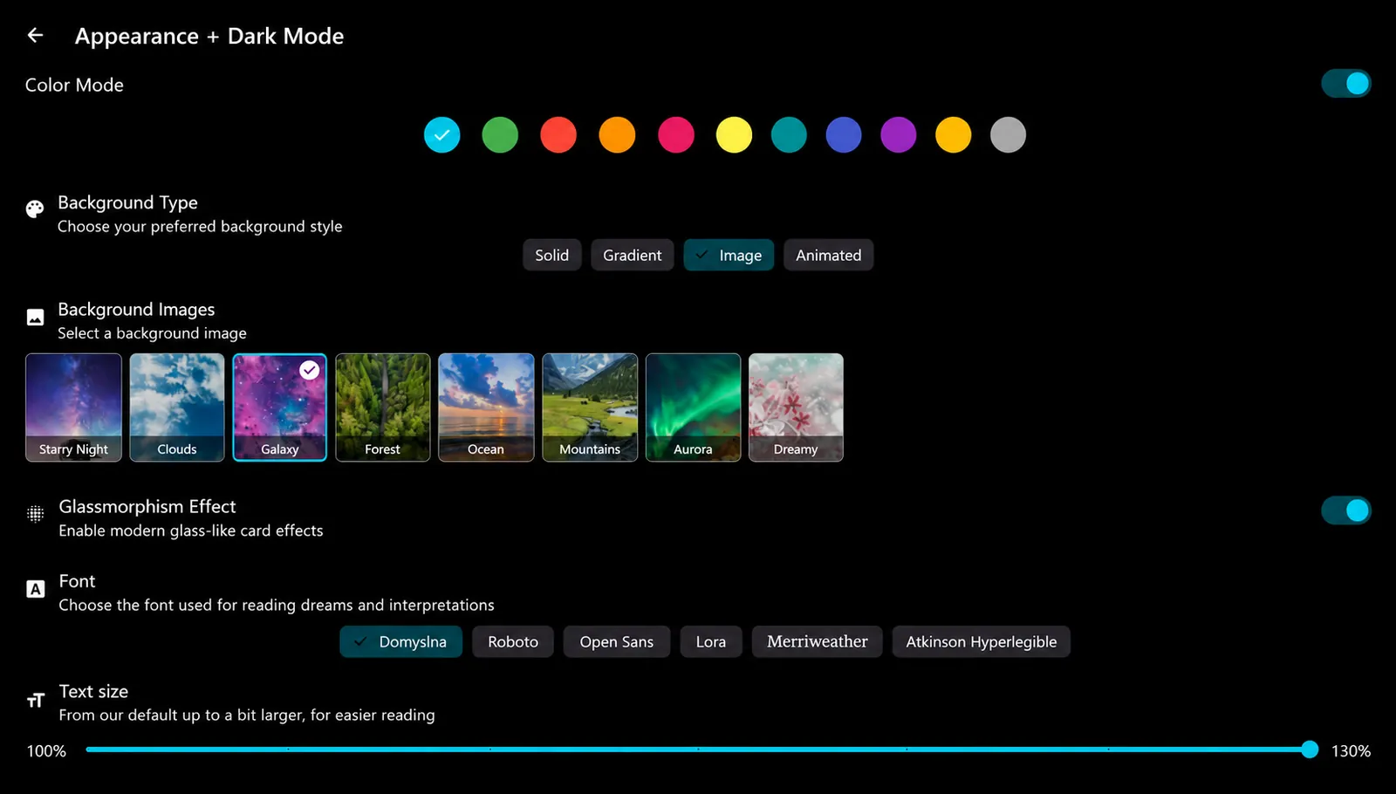This screenshot has width=1396, height=794.
Task: Click the Glassmorphism Effect grid icon
Action: [35, 514]
